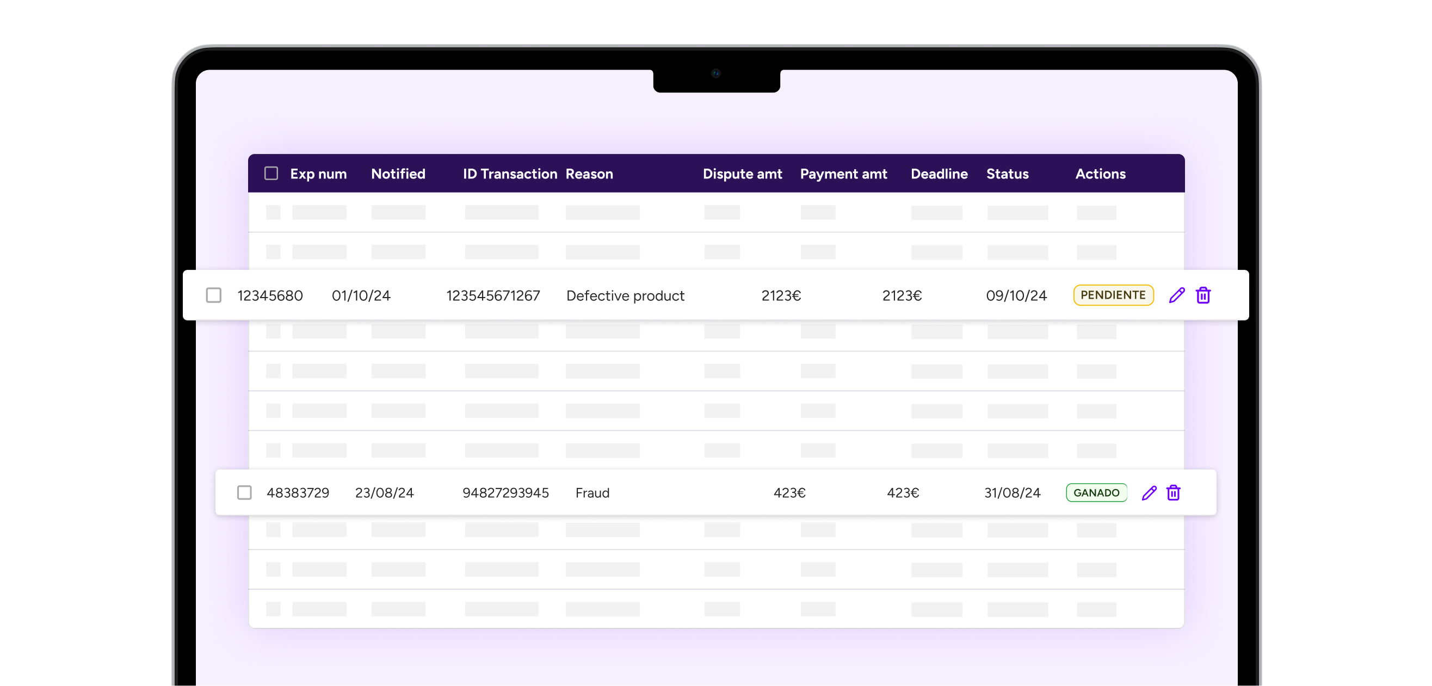The height and width of the screenshot is (686, 1432).
Task: Delete the Fraud dispute 48383729
Action: click(1174, 492)
